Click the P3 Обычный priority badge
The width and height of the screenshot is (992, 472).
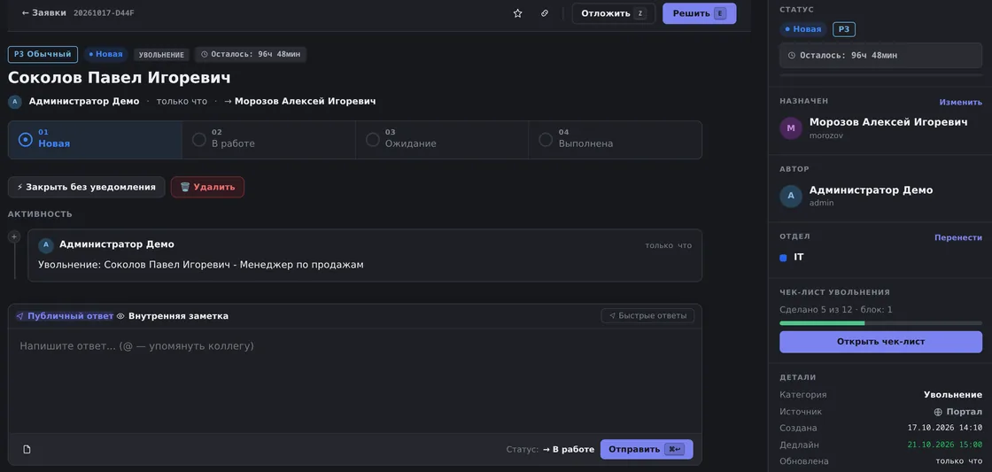click(43, 54)
